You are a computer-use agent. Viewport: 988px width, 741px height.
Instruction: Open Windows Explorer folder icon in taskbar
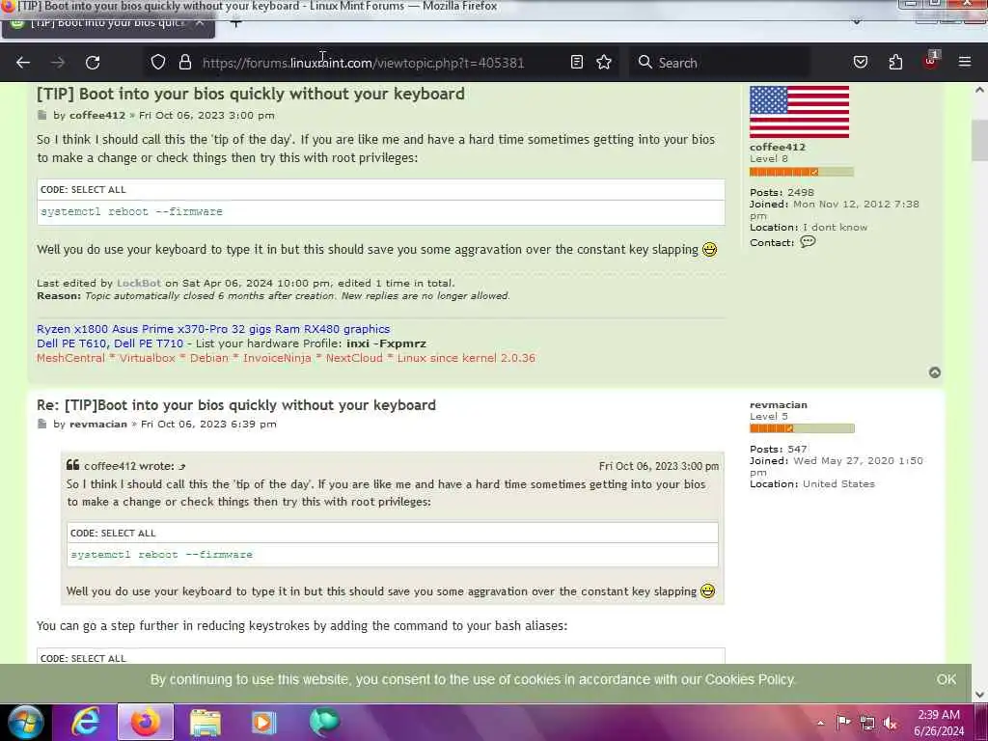point(206,723)
